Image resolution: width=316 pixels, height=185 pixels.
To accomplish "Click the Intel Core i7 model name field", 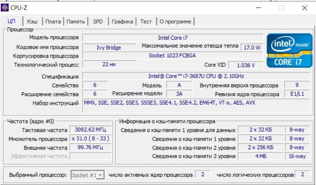I will tap(173, 38).
